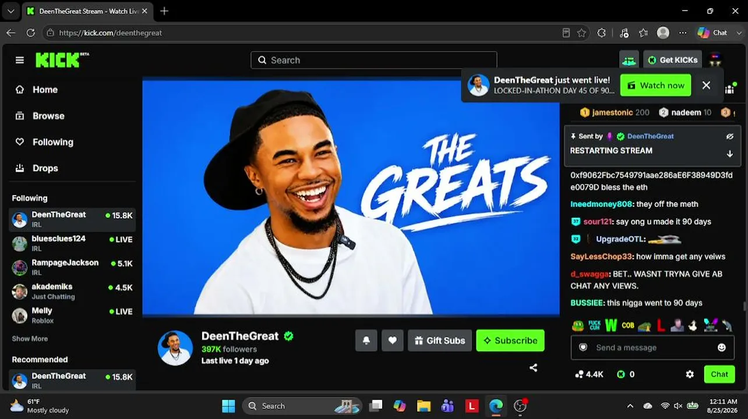Refresh the browser page
Screen dimensions: 748x419
31,33
